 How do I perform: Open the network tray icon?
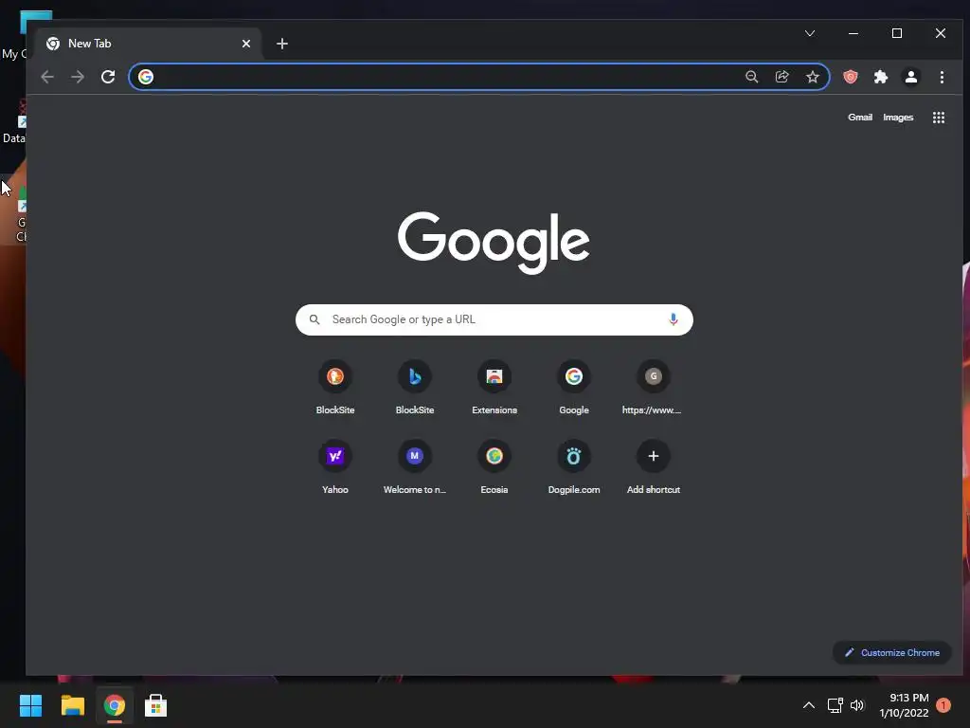tap(835, 705)
